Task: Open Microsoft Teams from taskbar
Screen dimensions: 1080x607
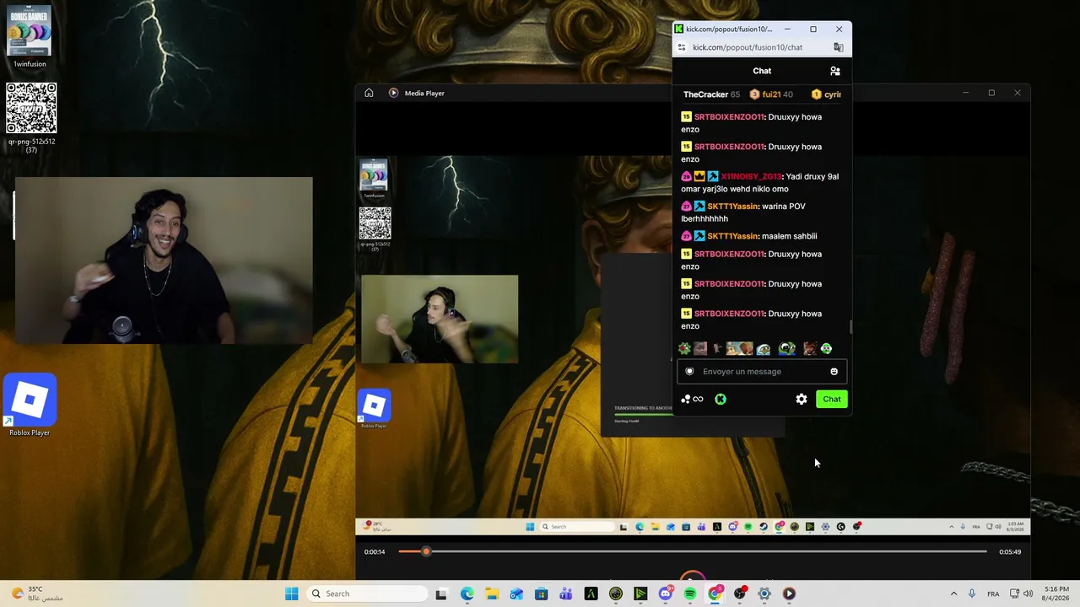Action: (x=566, y=594)
